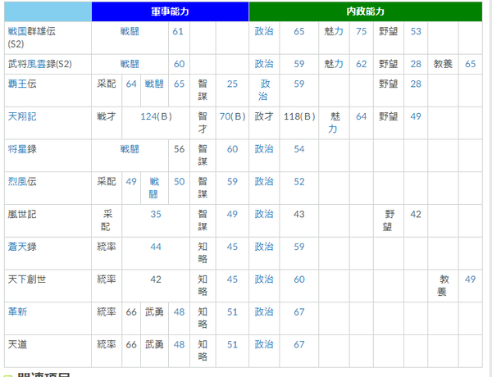492x377 pixels.
Task: Select 天下創世 row title
Action: click(27, 279)
